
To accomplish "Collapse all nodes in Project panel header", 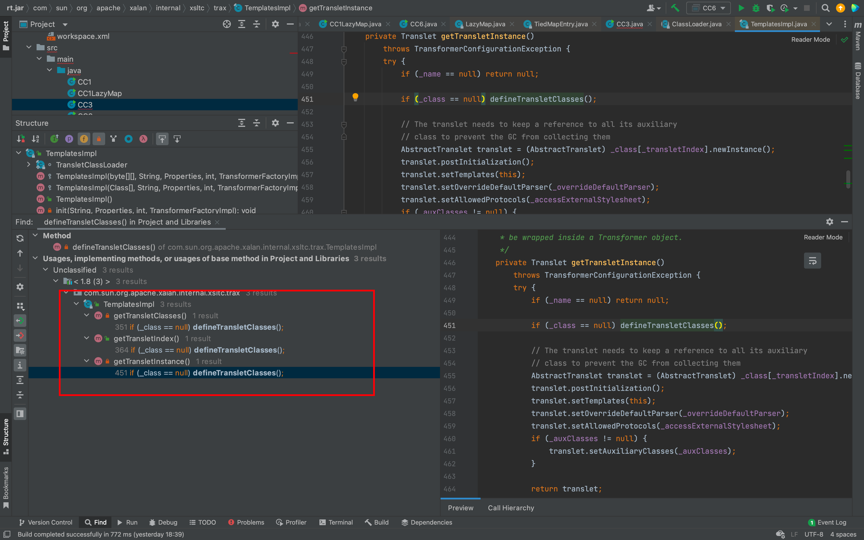I will tap(256, 24).
